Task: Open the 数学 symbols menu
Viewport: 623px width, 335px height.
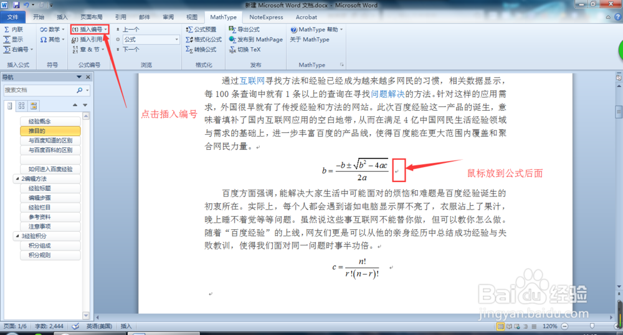Action: coord(52,29)
